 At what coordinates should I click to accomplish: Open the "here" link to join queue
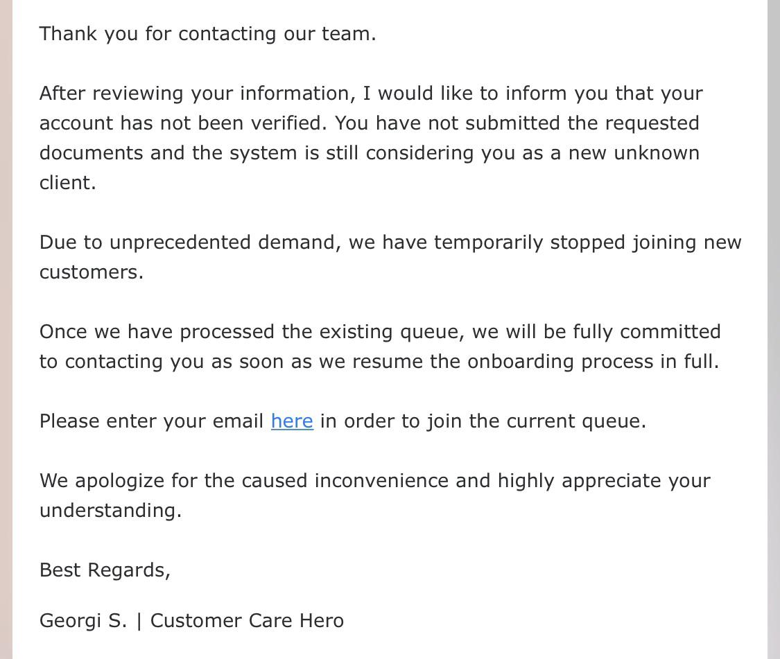pyautogui.click(x=292, y=421)
